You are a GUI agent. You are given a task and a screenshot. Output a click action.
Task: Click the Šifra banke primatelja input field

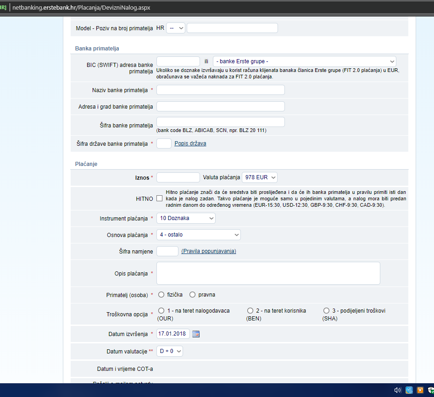tap(221, 122)
